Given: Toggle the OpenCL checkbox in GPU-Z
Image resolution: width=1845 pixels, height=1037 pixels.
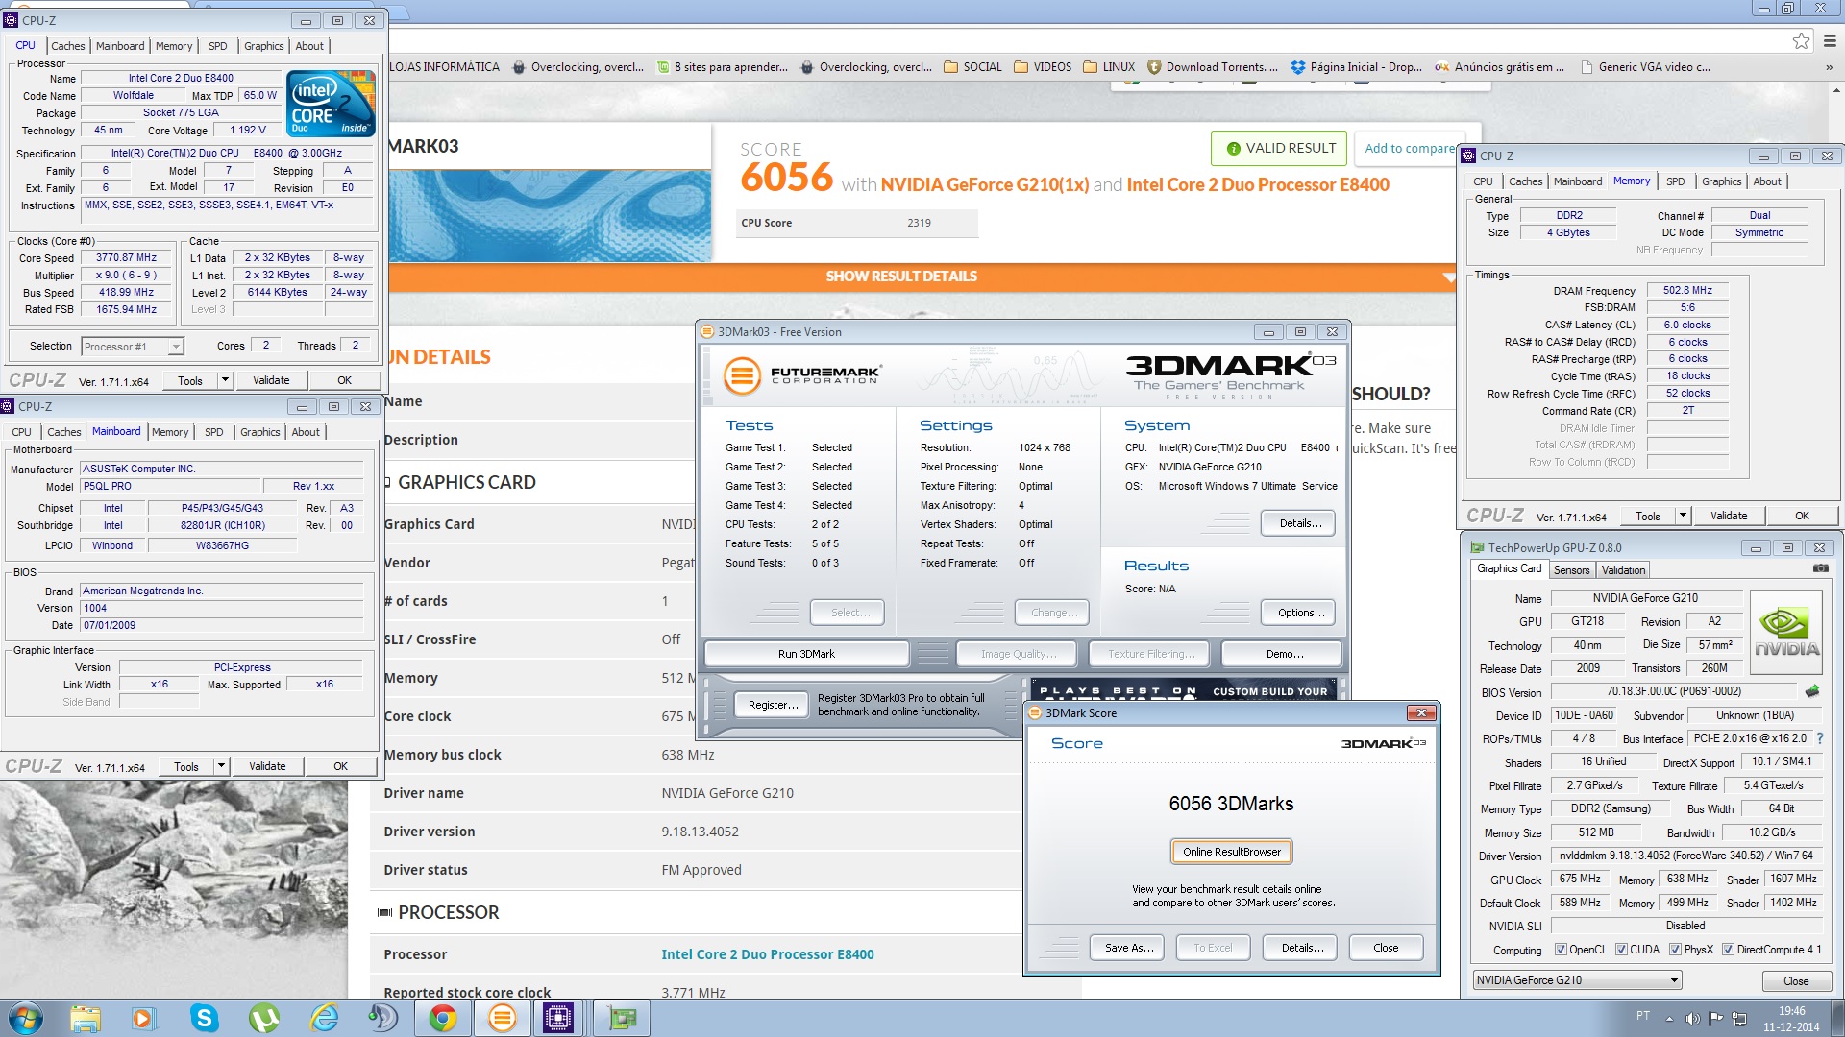Looking at the screenshot, I should pos(1562,950).
